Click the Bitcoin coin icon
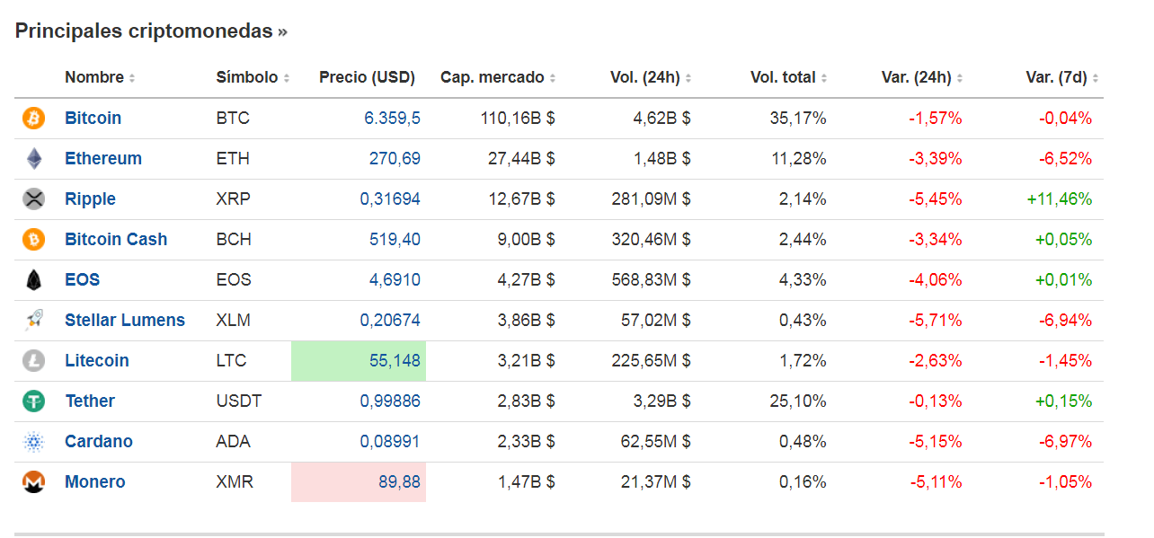The image size is (1154, 538). pos(33,119)
